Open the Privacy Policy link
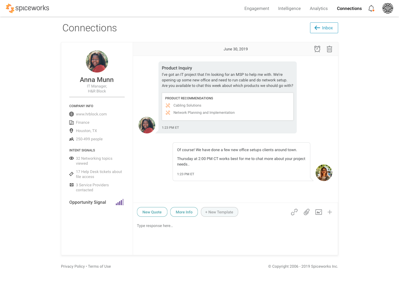 pos(73,266)
